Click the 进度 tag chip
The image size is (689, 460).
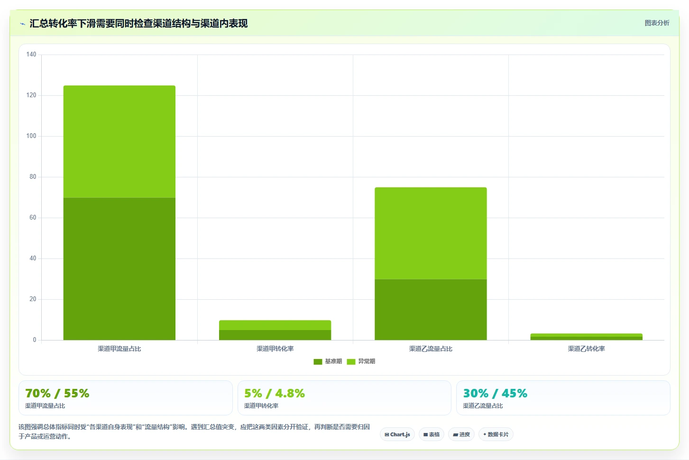461,434
